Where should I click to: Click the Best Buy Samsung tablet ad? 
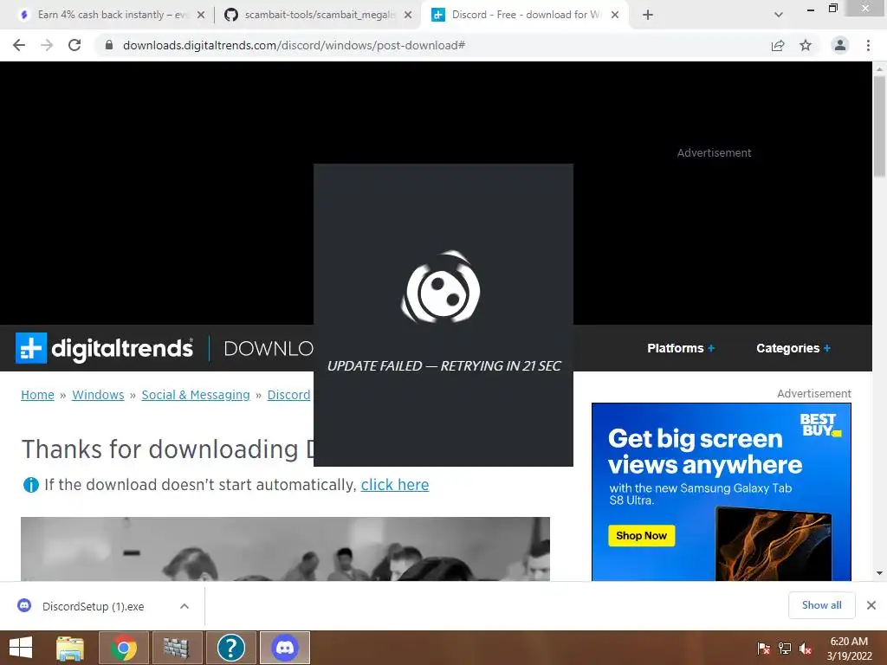click(x=722, y=492)
